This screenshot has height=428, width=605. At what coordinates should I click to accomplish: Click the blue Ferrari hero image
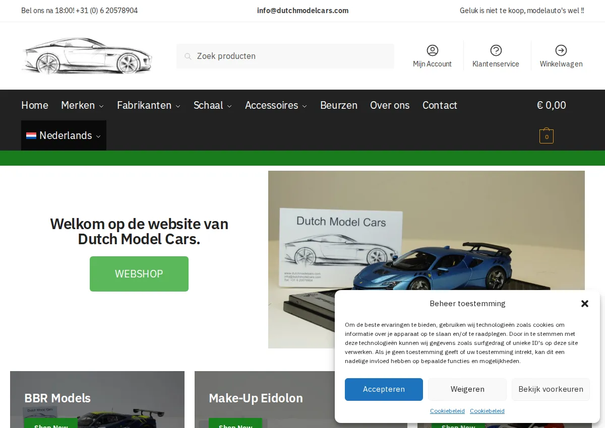[x=427, y=259]
